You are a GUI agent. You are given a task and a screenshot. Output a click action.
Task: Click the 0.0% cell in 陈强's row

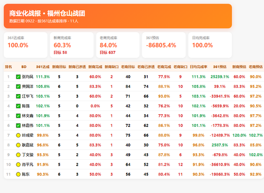pyautogui.click(x=95, y=106)
